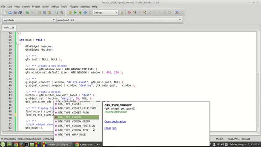Open the Linux Mint start menu
Viewport: 261px width, 147px height.
click(x=3, y=144)
